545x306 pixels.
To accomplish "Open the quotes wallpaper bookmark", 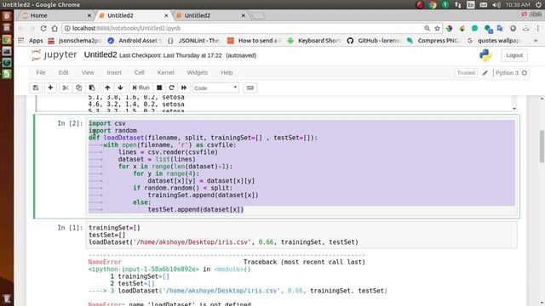I will 494,41.
